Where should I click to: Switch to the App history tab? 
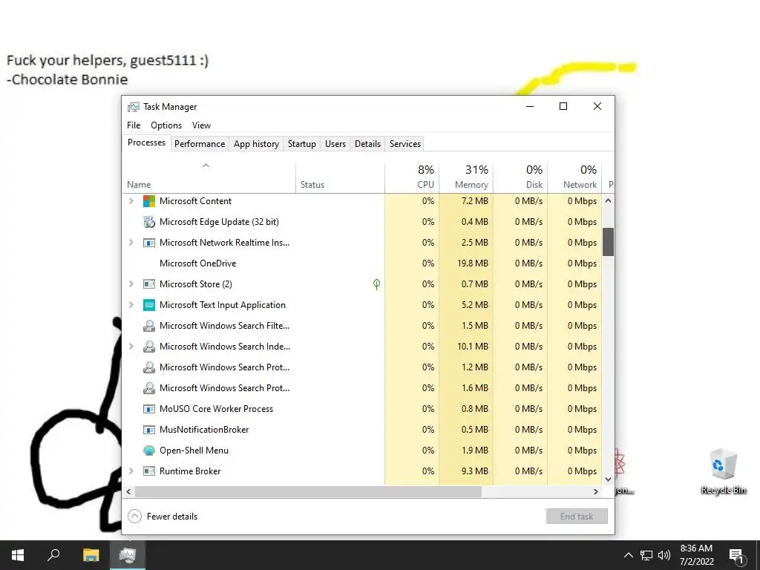pos(256,144)
